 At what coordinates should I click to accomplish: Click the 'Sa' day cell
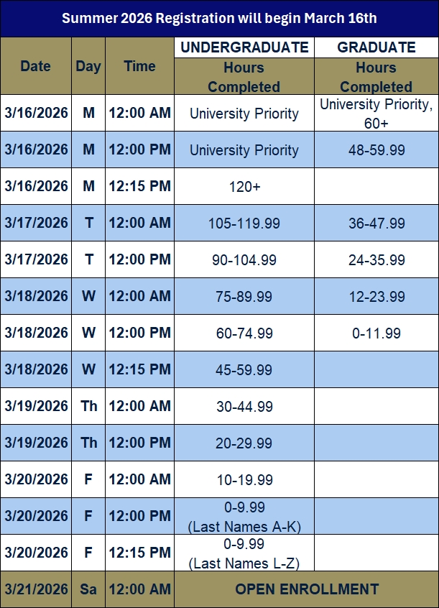coord(88,589)
